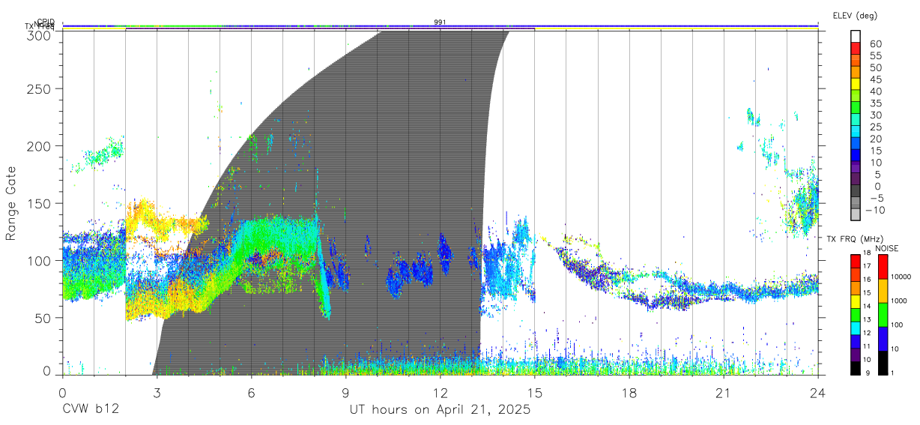This screenshot has height=425, width=920.
Task: Click Range Gate axis tick '100'
Action: 39,261
